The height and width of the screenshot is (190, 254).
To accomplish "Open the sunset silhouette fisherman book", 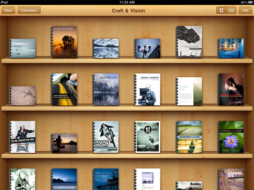I will click(x=64, y=143).
